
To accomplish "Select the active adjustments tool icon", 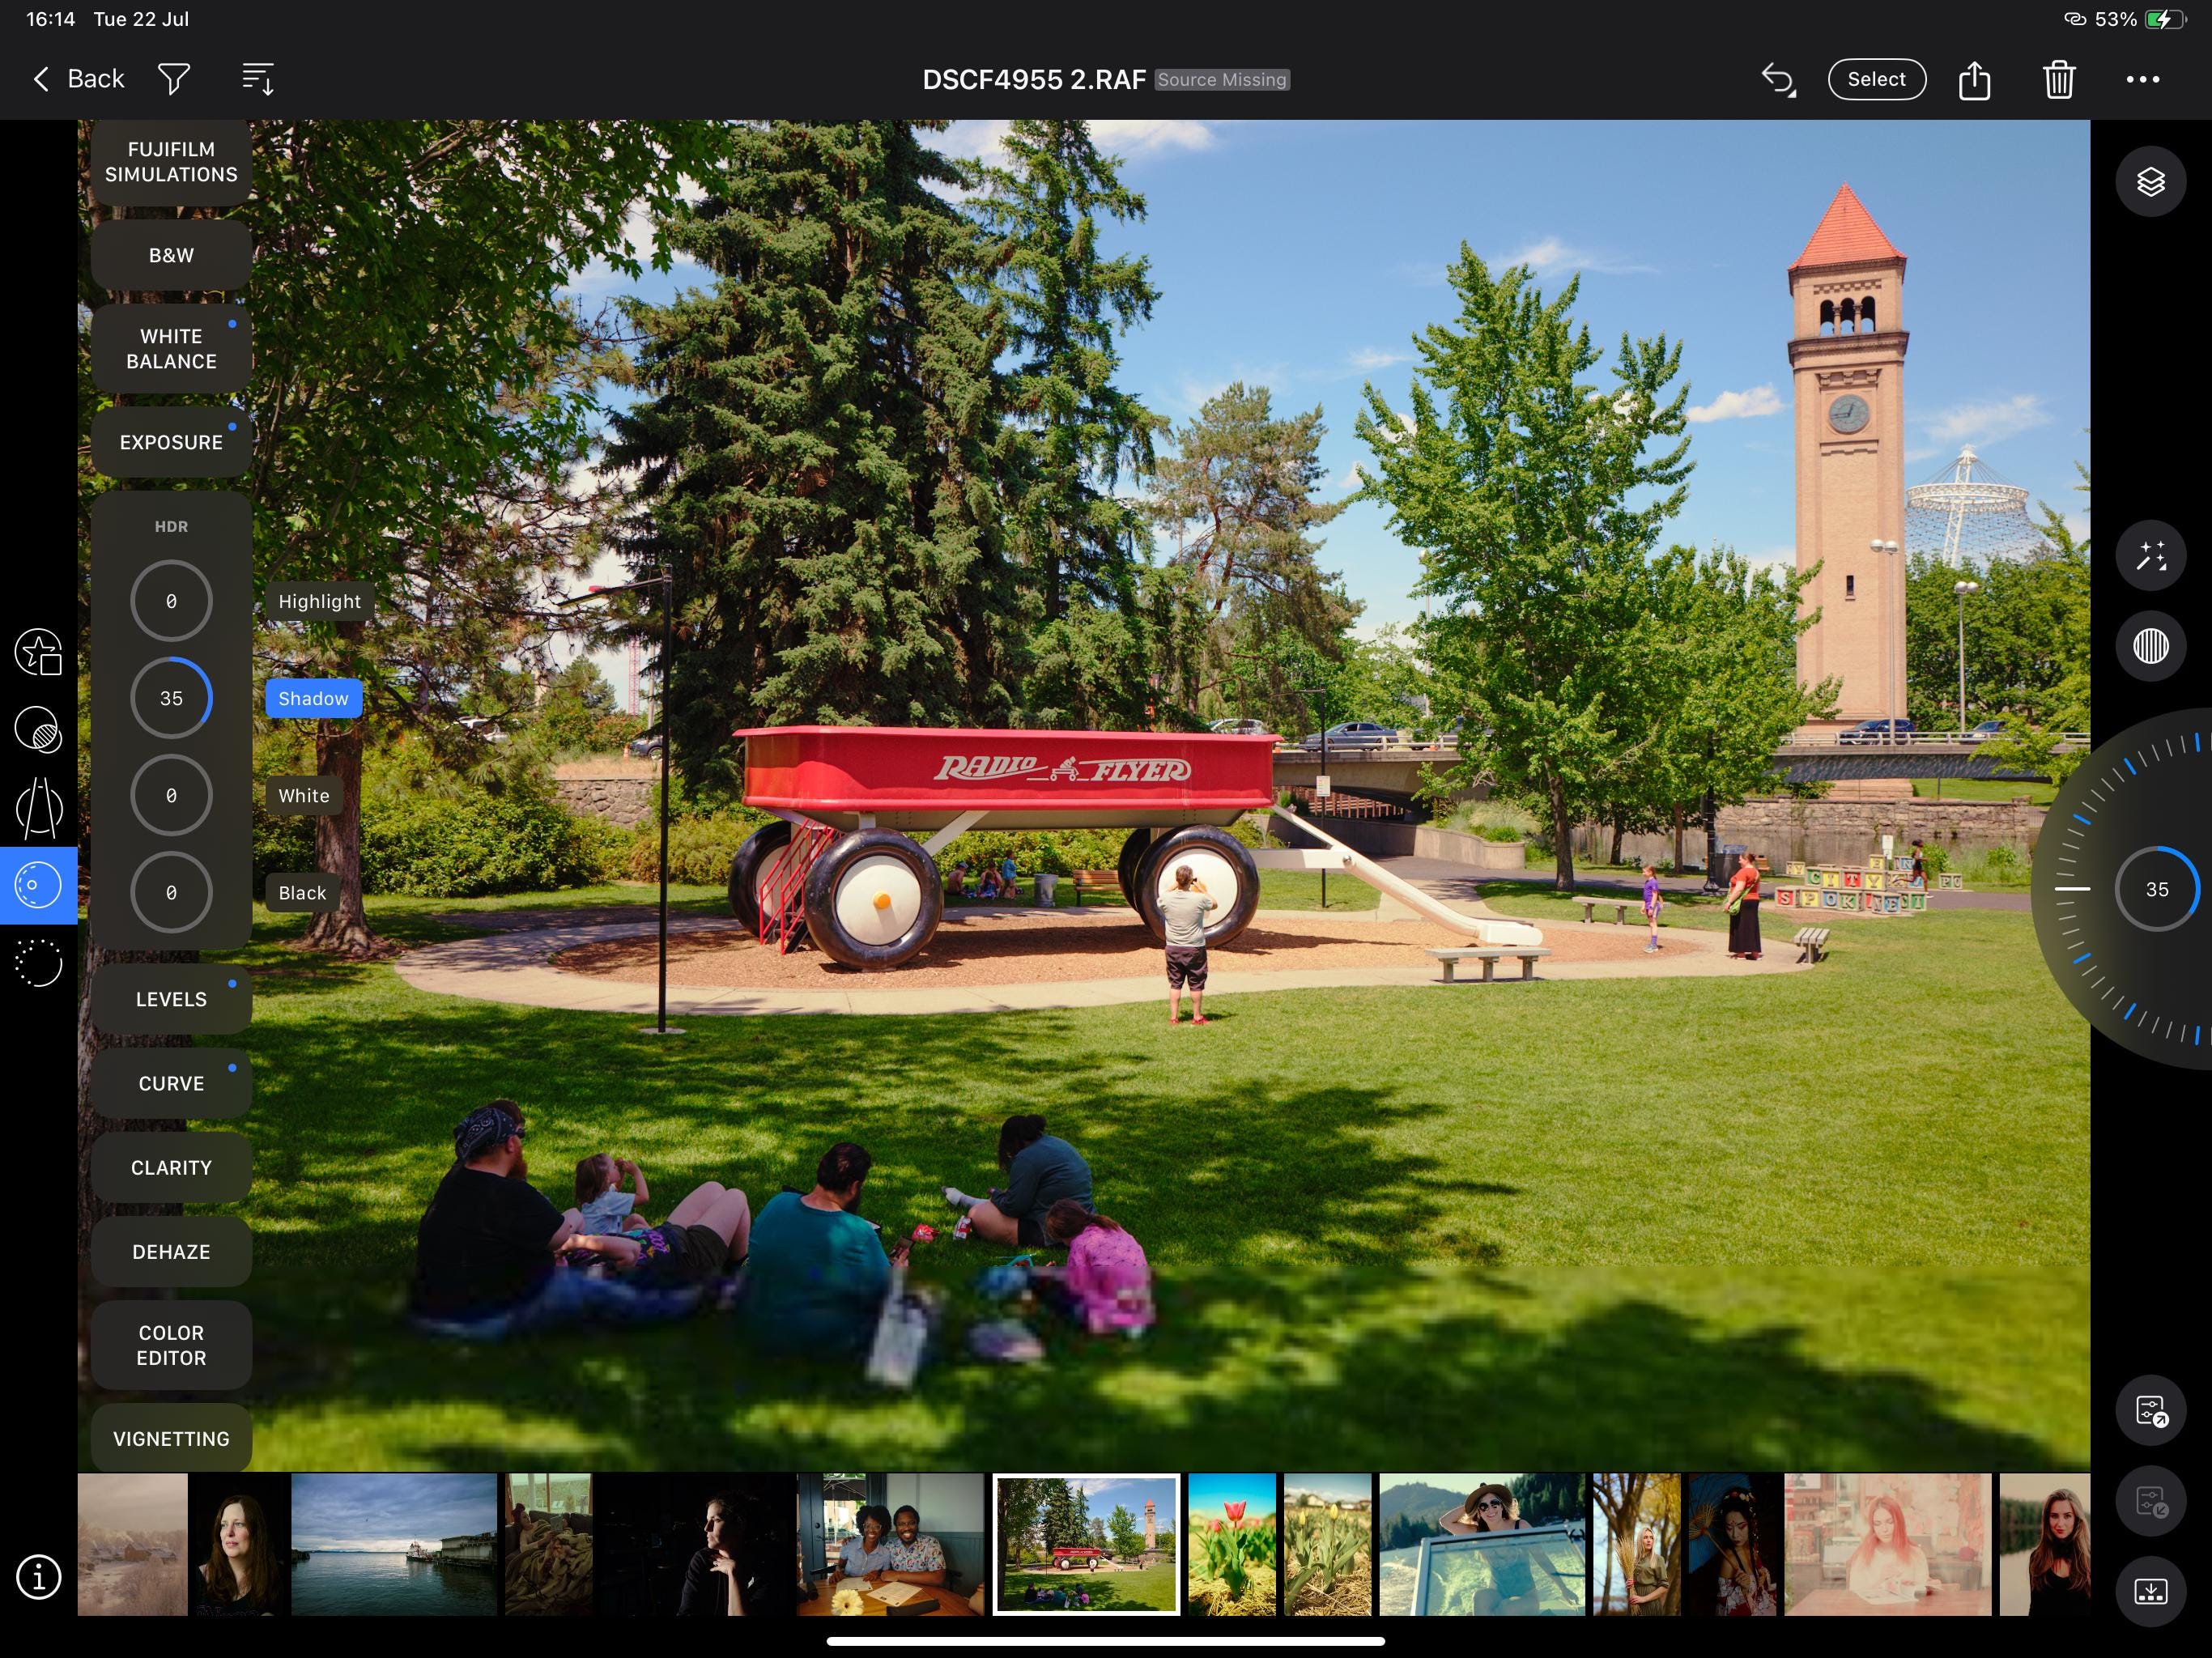I will [38, 885].
